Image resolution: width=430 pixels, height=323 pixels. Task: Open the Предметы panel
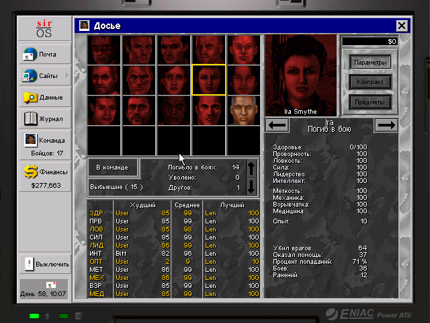370,102
